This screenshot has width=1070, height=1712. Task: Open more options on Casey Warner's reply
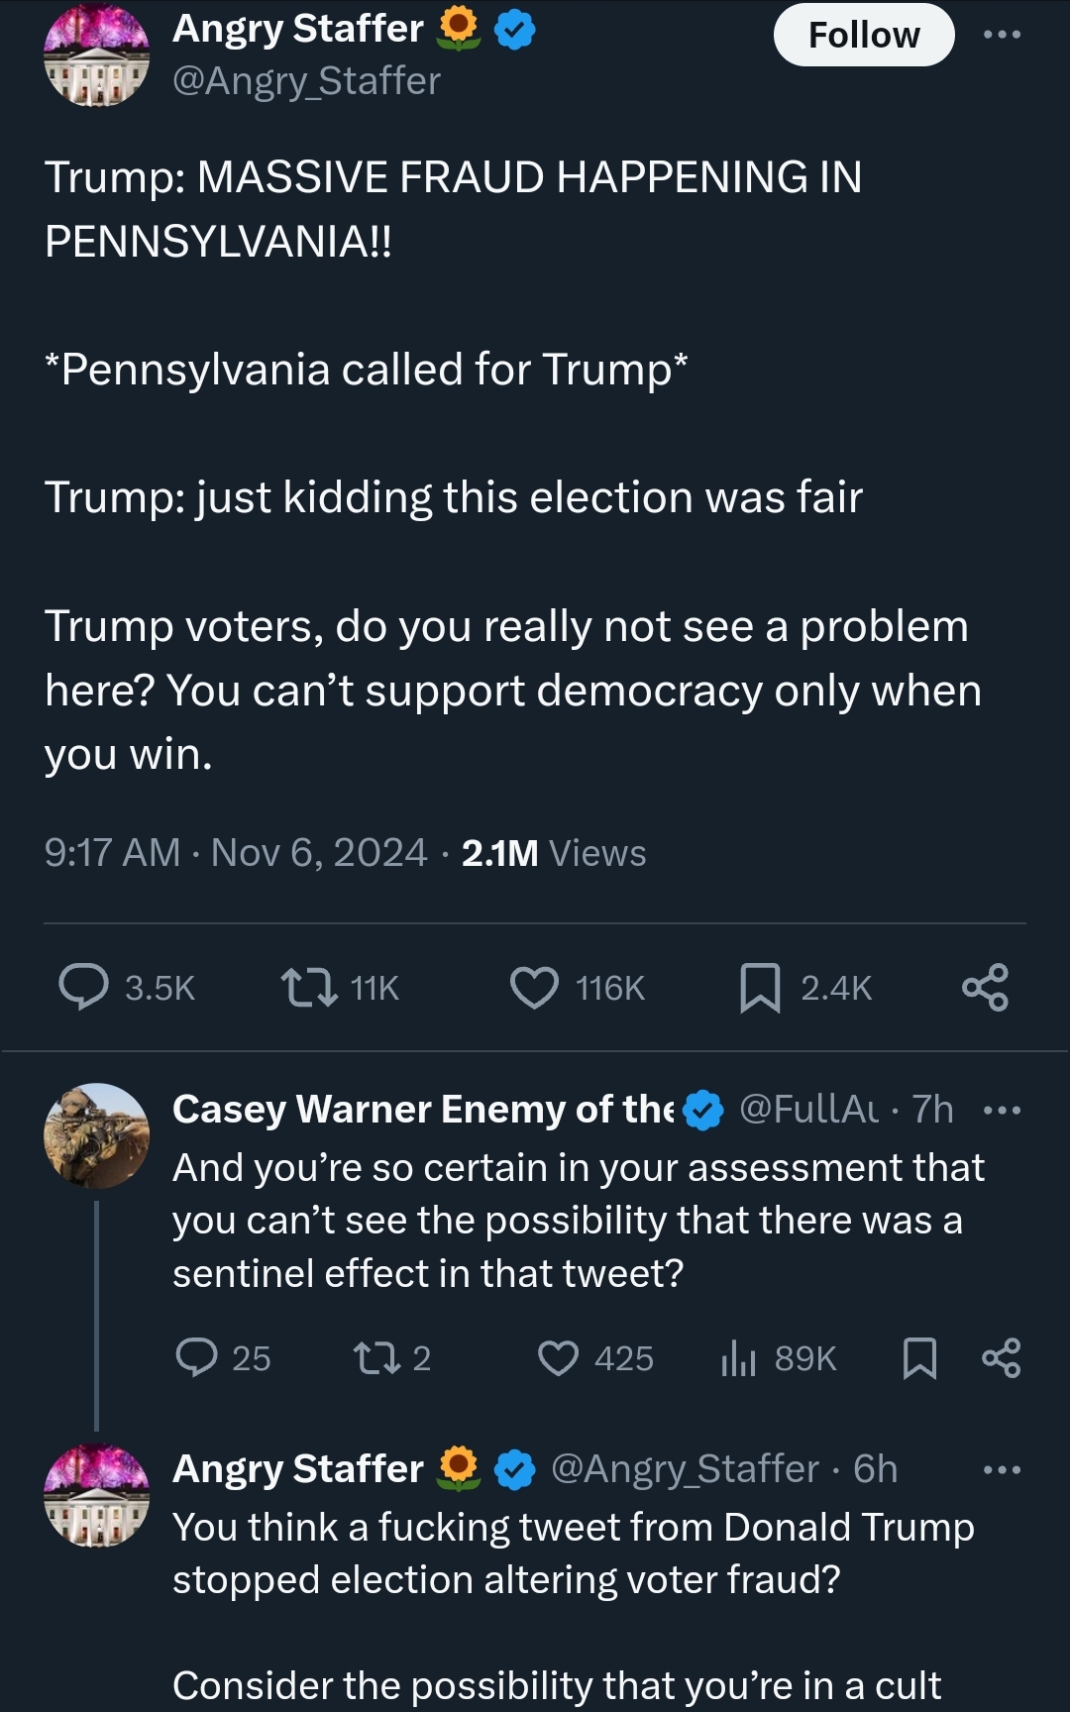(x=1001, y=1111)
